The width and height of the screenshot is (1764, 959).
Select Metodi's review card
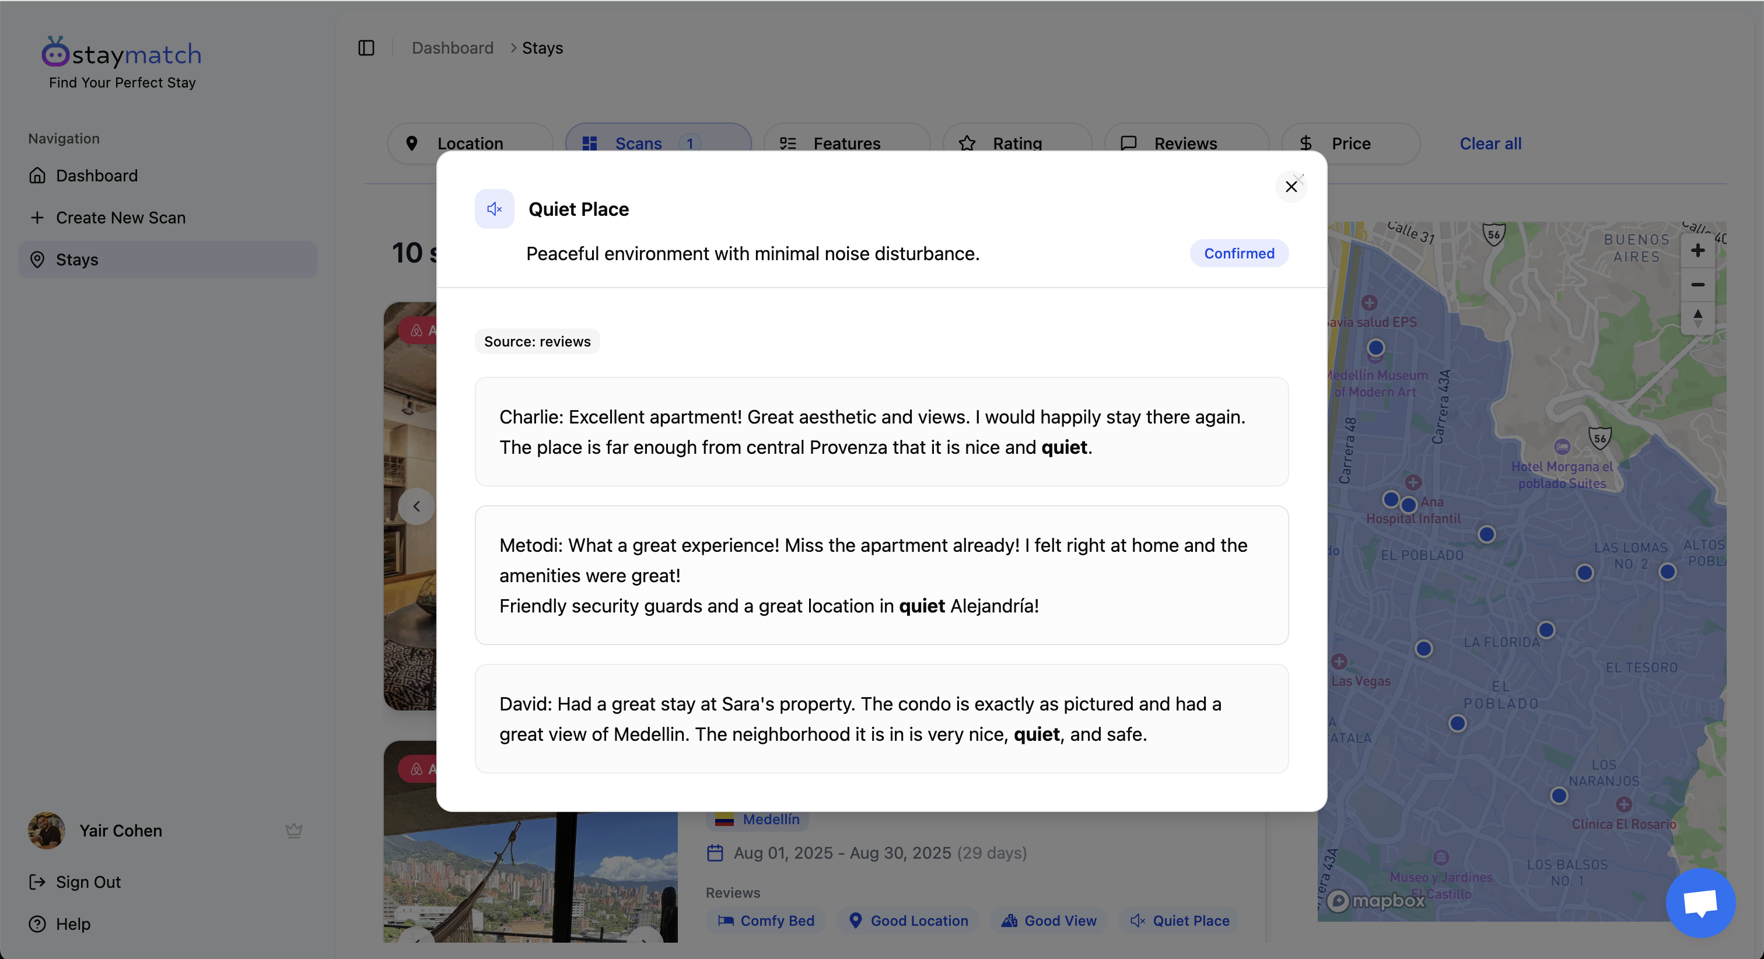tap(881, 575)
